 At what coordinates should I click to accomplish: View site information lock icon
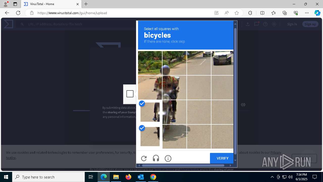pos(32,13)
